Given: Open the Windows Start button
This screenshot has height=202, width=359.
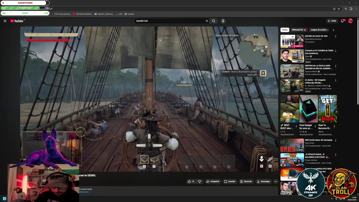Looking at the screenshot, I should pyautogui.click(x=5, y=199).
